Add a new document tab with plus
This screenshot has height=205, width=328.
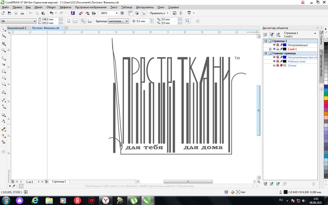click(x=66, y=28)
